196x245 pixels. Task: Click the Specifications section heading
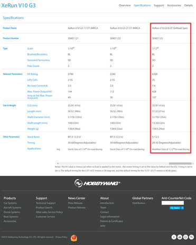[13, 18]
